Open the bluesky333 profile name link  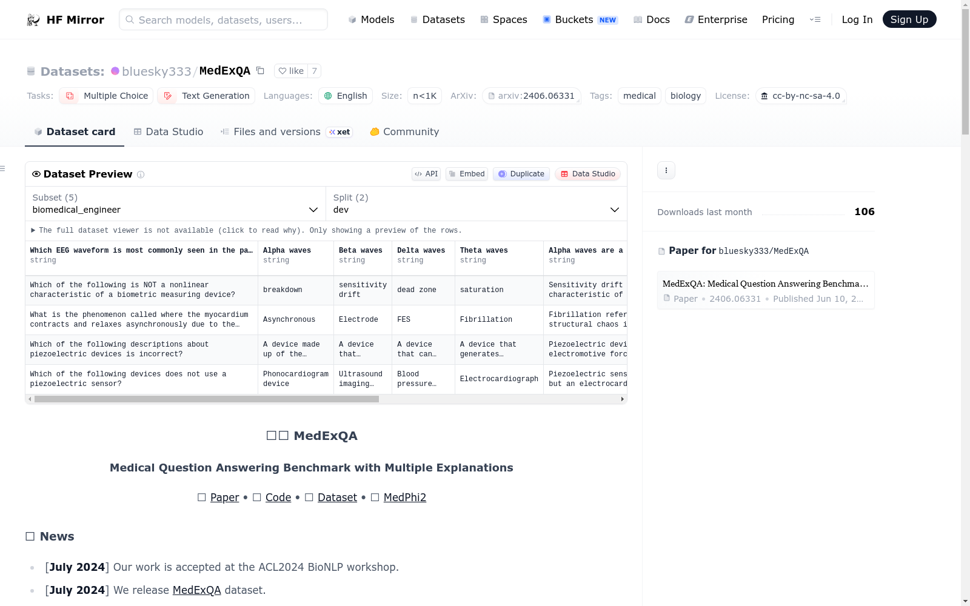tap(156, 72)
